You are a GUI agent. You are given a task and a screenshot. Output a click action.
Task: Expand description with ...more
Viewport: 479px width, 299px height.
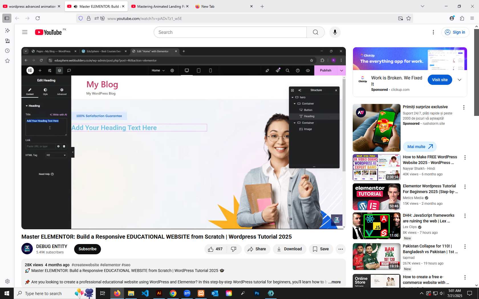pos(334,282)
